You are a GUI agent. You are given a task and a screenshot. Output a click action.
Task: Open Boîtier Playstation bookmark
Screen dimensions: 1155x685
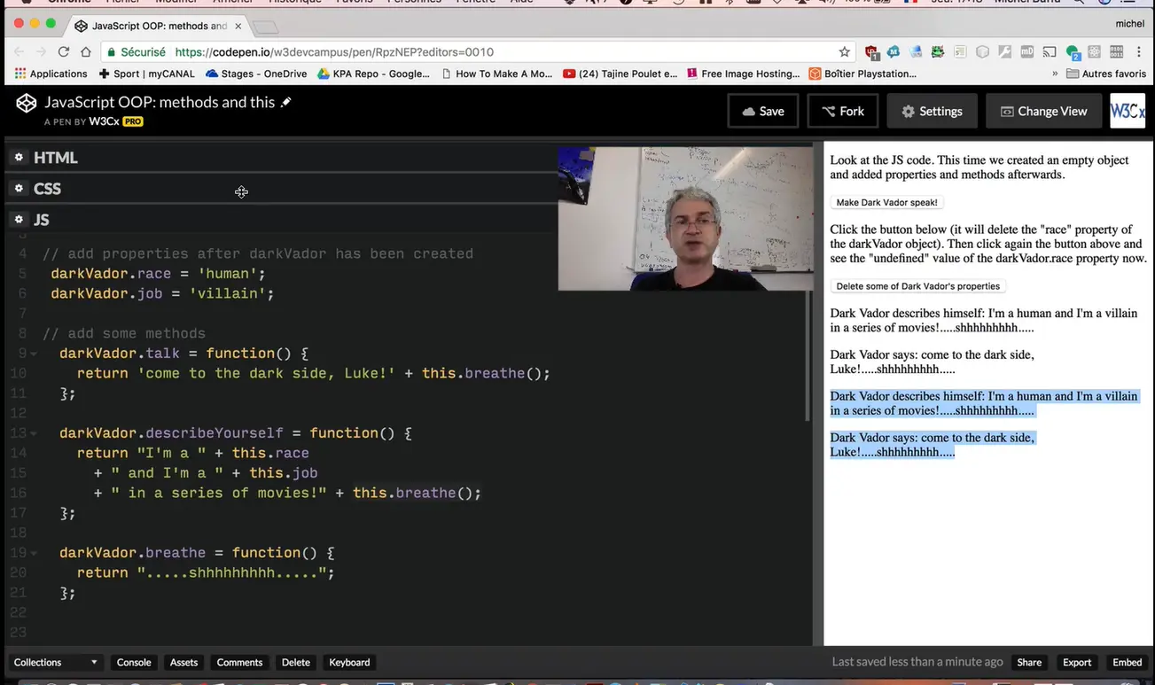click(862, 74)
